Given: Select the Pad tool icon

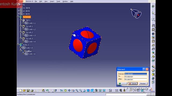Looking at the screenshot, I should 153,26.
